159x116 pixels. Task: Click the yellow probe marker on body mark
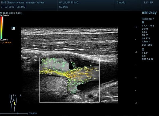point(14,103)
